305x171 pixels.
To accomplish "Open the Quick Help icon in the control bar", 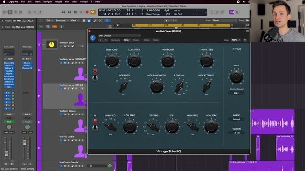I will click(15, 12).
